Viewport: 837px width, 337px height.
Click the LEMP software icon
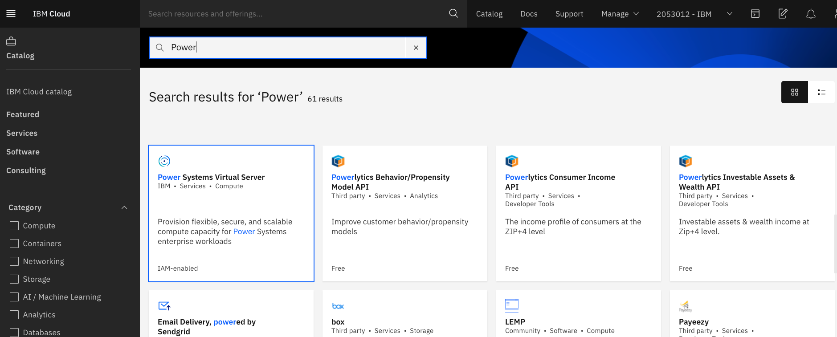tap(512, 306)
